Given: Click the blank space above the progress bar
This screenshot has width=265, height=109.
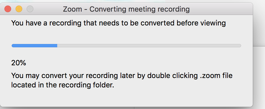Looking at the screenshot, I should pos(126,35).
